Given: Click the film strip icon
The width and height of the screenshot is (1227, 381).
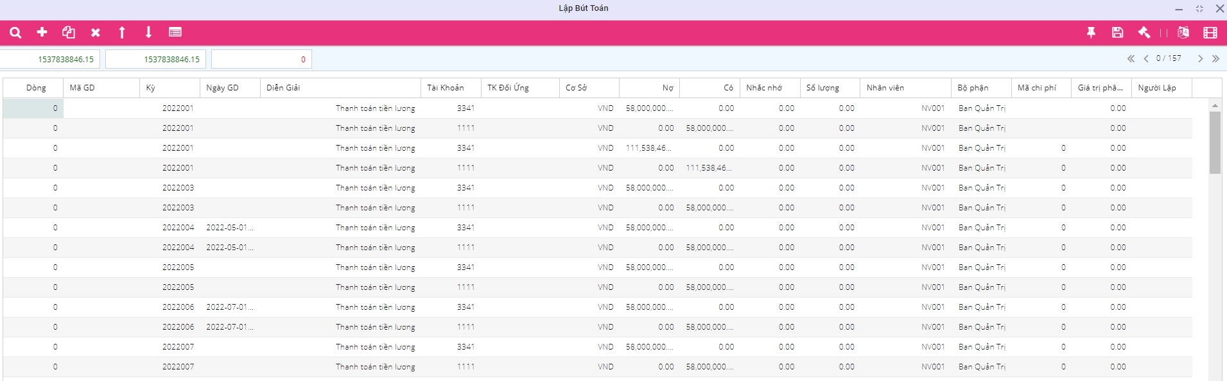Looking at the screenshot, I should click(x=1210, y=33).
